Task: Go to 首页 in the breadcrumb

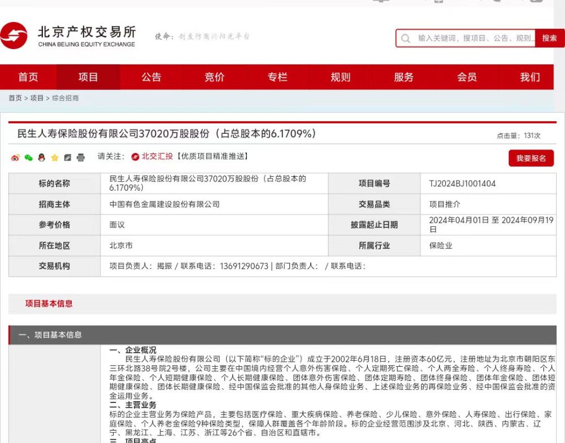Action: click(x=15, y=98)
